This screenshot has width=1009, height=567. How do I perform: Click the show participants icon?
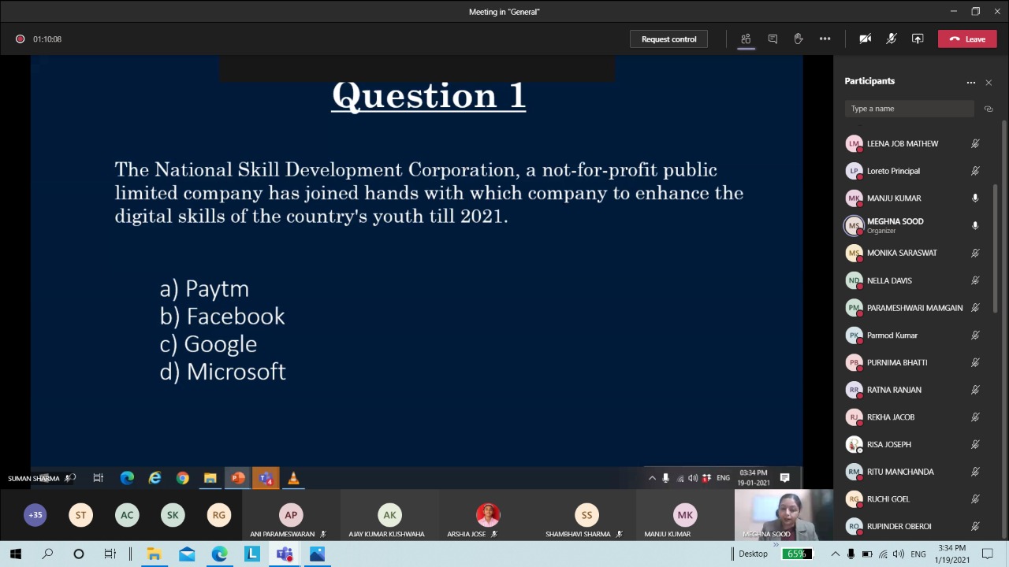click(746, 39)
